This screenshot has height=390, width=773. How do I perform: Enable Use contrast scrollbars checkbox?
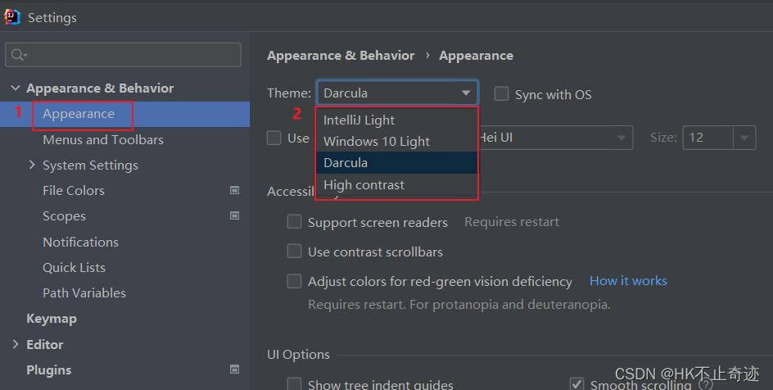(294, 252)
